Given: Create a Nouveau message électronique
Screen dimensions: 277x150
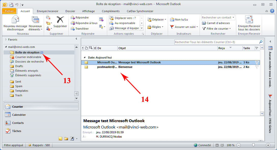Looking at the screenshot, I should click(x=15, y=23).
